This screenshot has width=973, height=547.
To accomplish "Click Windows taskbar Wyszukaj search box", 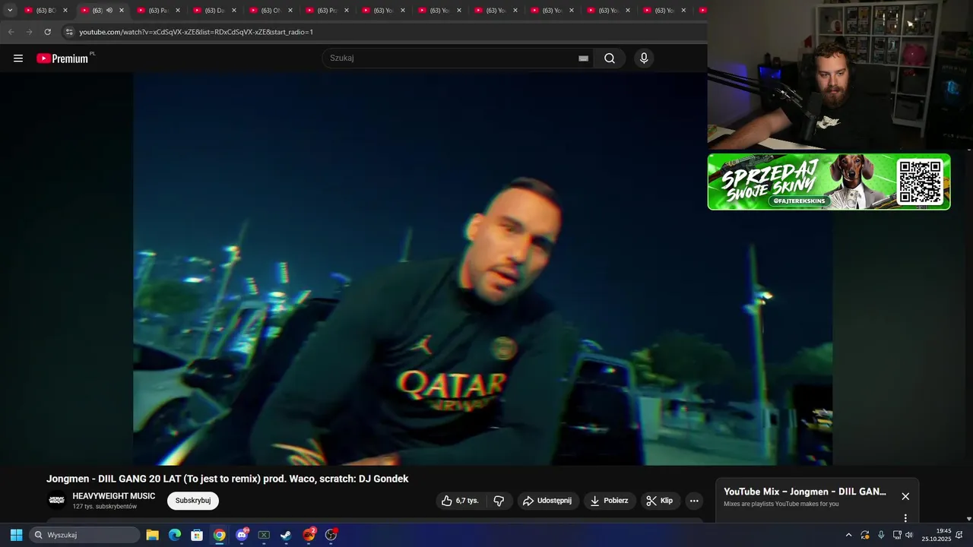I will 84,535.
